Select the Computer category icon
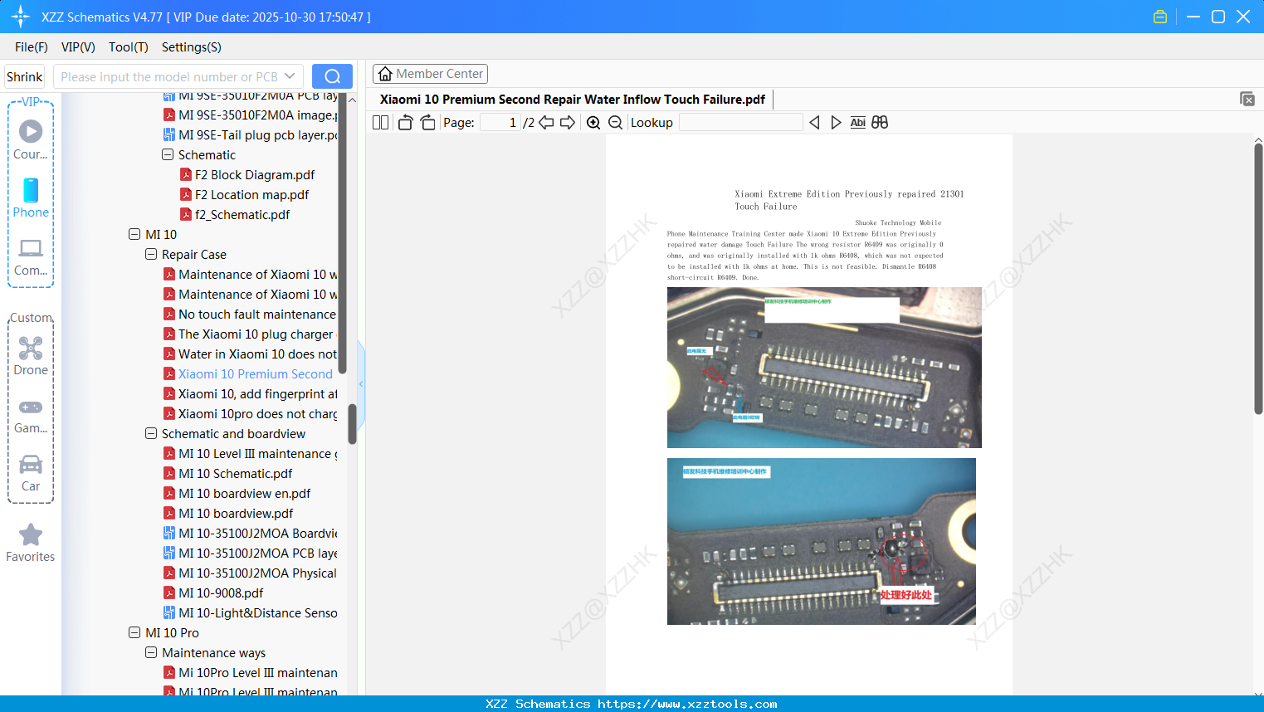 31,257
